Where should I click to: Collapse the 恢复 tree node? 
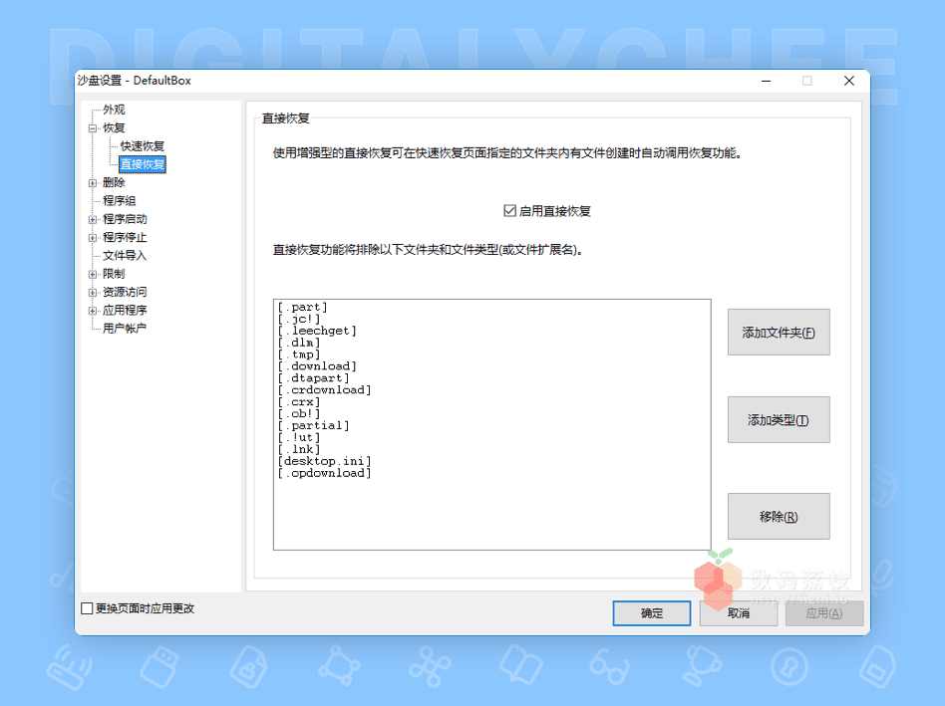pyautogui.click(x=93, y=128)
